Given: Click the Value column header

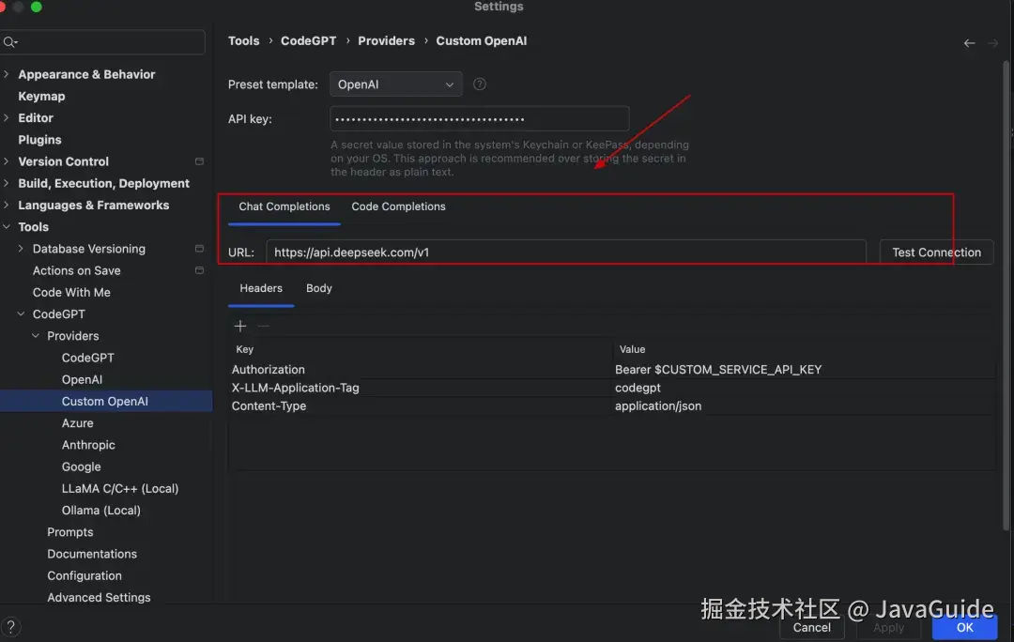Looking at the screenshot, I should pyautogui.click(x=804, y=349).
